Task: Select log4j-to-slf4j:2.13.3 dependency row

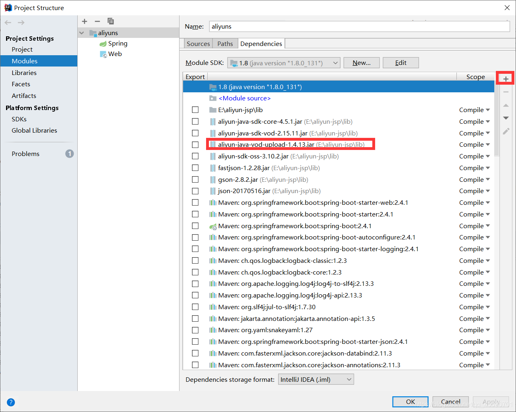Action: click(x=338, y=284)
